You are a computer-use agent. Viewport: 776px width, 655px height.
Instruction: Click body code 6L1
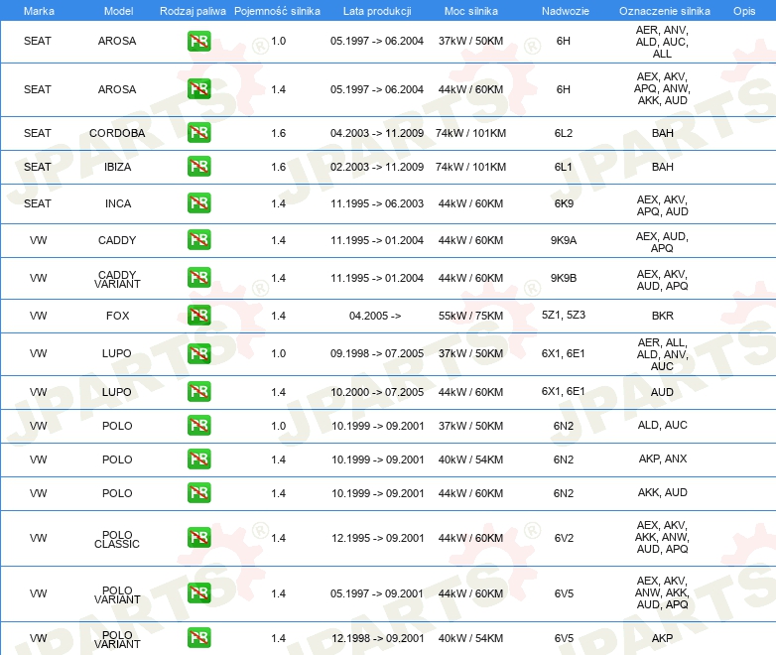(x=564, y=167)
